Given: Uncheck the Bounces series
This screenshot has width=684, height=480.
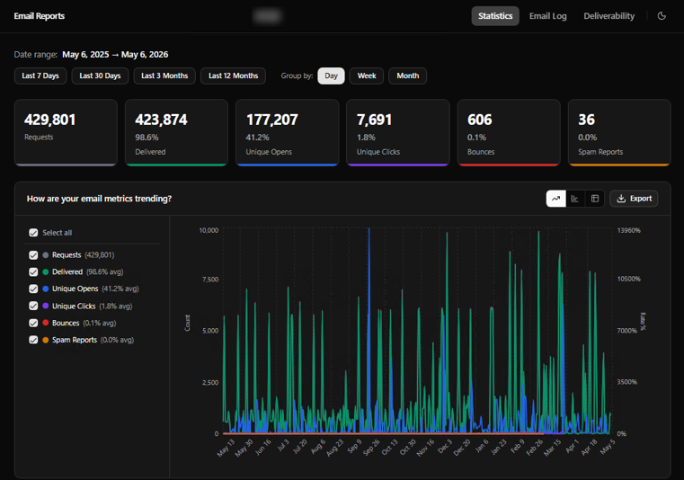Looking at the screenshot, I should pyautogui.click(x=33, y=323).
